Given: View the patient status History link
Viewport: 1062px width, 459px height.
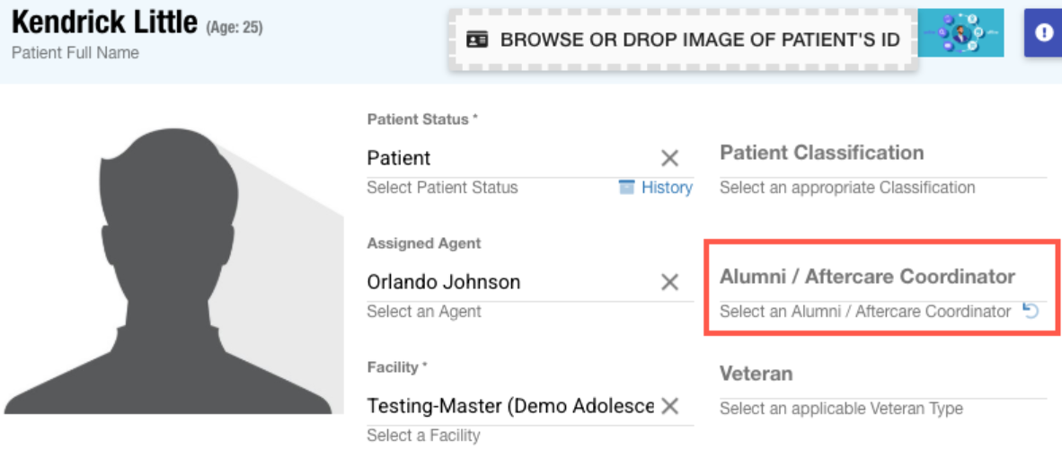Looking at the screenshot, I should coord(666,188).
